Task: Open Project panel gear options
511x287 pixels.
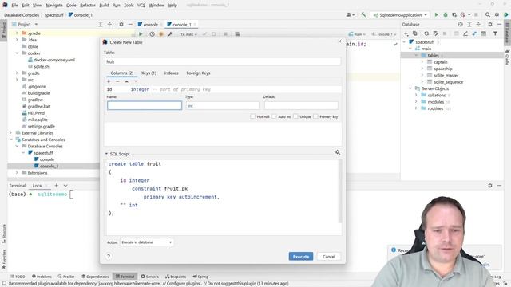Action: (121, 24)
